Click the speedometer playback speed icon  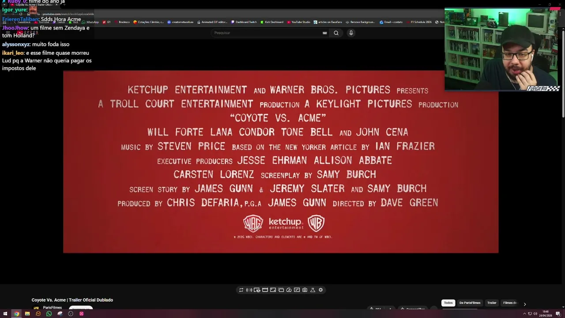[x=289, y=290]
